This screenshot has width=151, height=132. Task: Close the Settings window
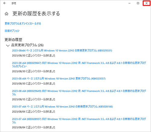point(146,3)
